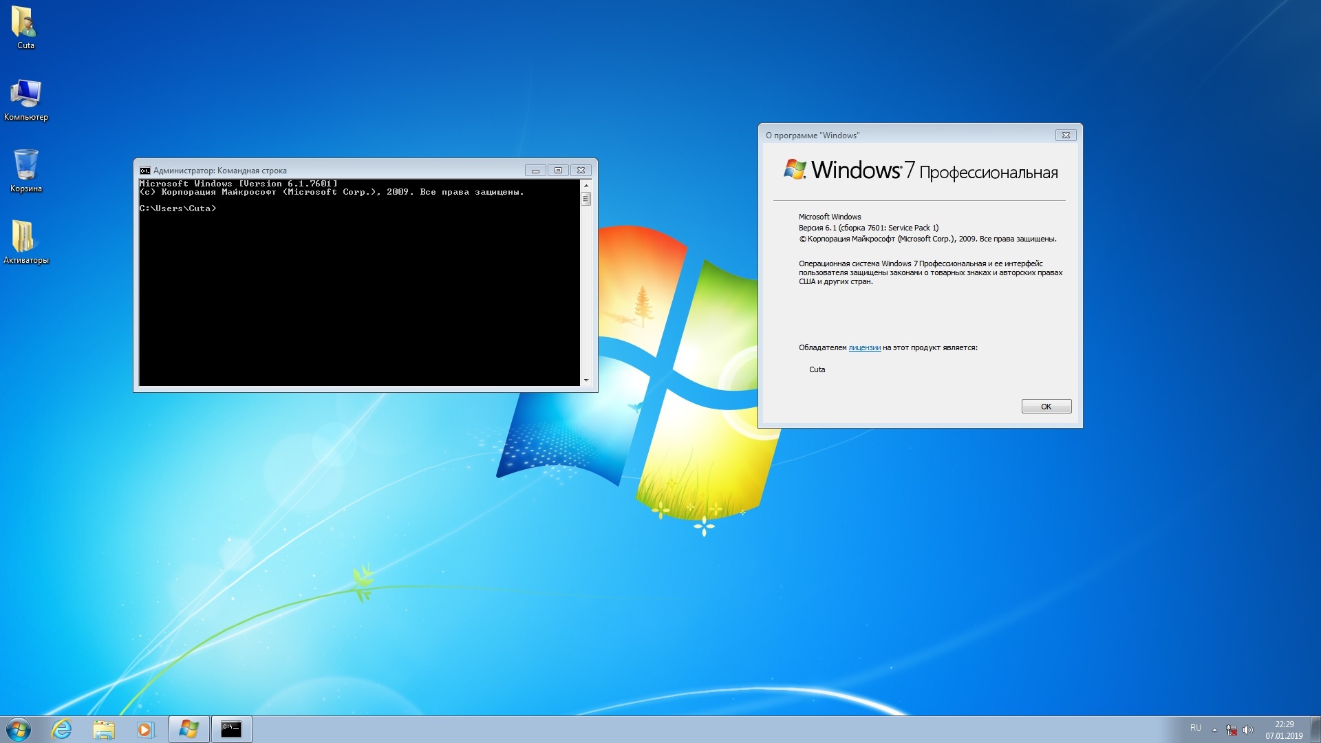
Task: Click the Администратор: Командная строка title
Action: 219,171
